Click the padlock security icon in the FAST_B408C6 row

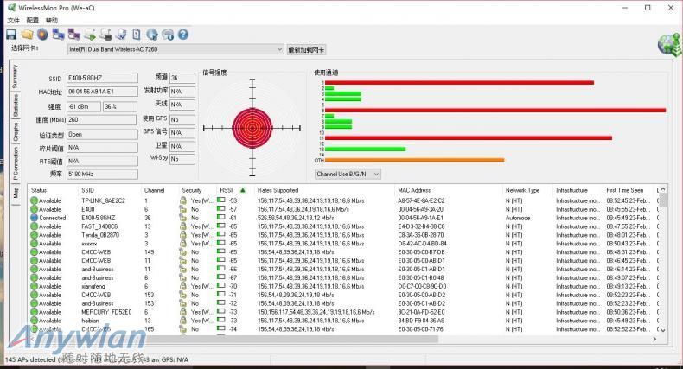point(182,226)
